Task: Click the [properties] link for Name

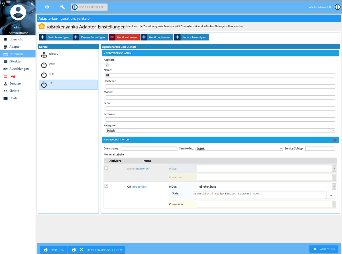Action: pyautogui.click(x=143, y=169)
